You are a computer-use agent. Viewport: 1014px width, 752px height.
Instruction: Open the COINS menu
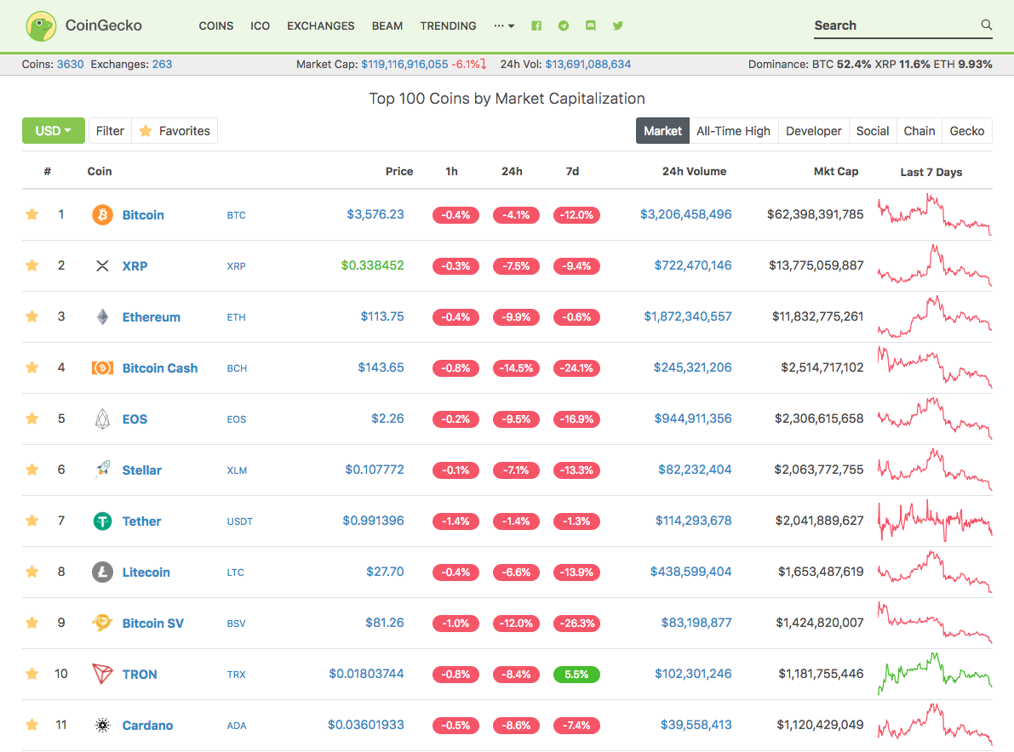(x=216, y=26)
